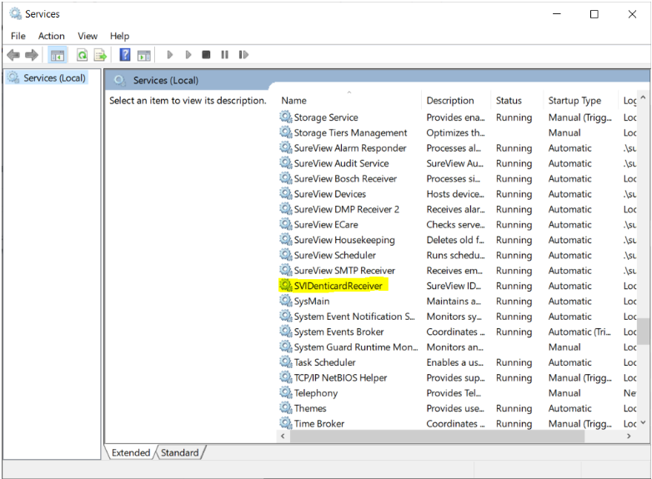Select gear icon of SureView Alarm Responder
This screenshot has width=652, height=479.
click(286, 148)
